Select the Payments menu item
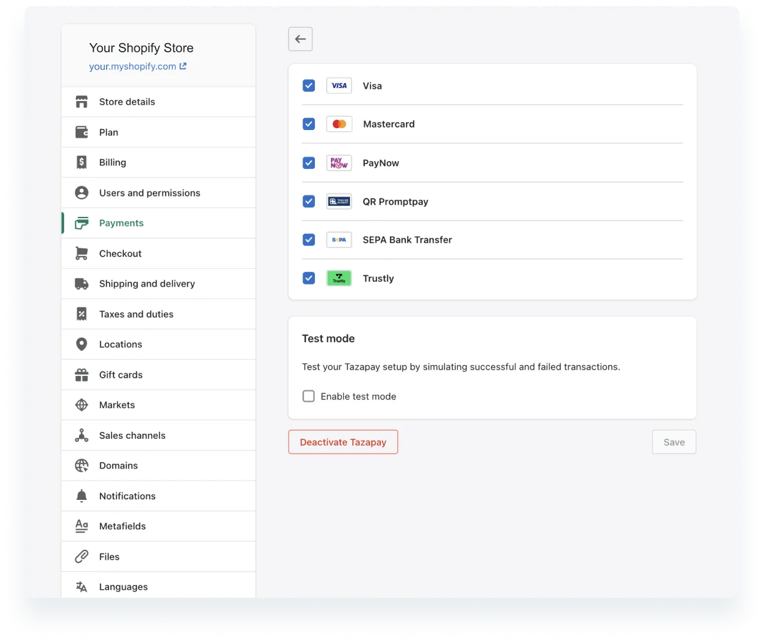Image resolution: width=764 pixels, height=641 pixels. [158, 223]
